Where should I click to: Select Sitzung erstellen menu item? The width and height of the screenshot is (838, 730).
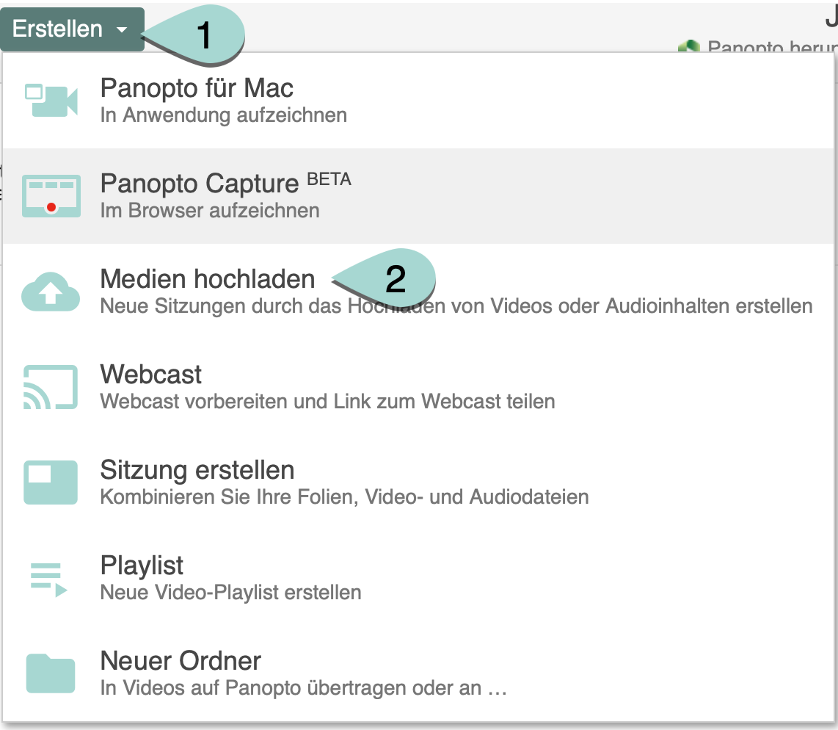coord(197,470)
